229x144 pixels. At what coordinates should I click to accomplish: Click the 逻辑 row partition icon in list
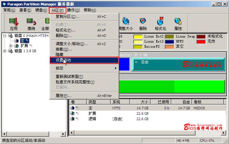[x=72, y=119]
